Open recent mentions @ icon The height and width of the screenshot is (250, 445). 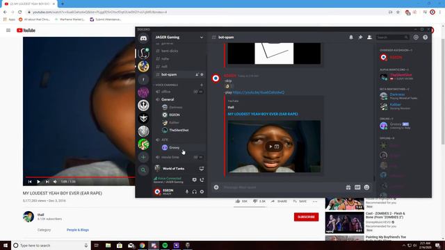tap(416, 37)
